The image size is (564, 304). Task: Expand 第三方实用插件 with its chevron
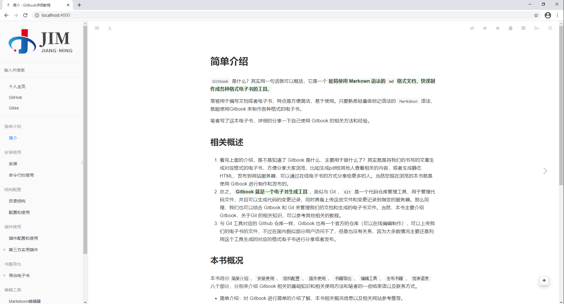(4, 250)
